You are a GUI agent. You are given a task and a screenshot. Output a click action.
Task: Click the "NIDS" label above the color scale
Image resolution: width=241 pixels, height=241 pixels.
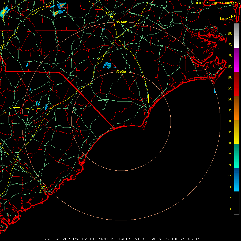click(235, 16)
